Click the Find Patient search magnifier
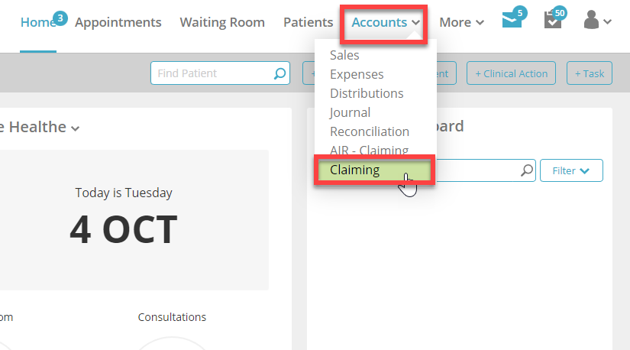Image resolution: width=630 pixels, height=350 pixels. coord(279,73)
